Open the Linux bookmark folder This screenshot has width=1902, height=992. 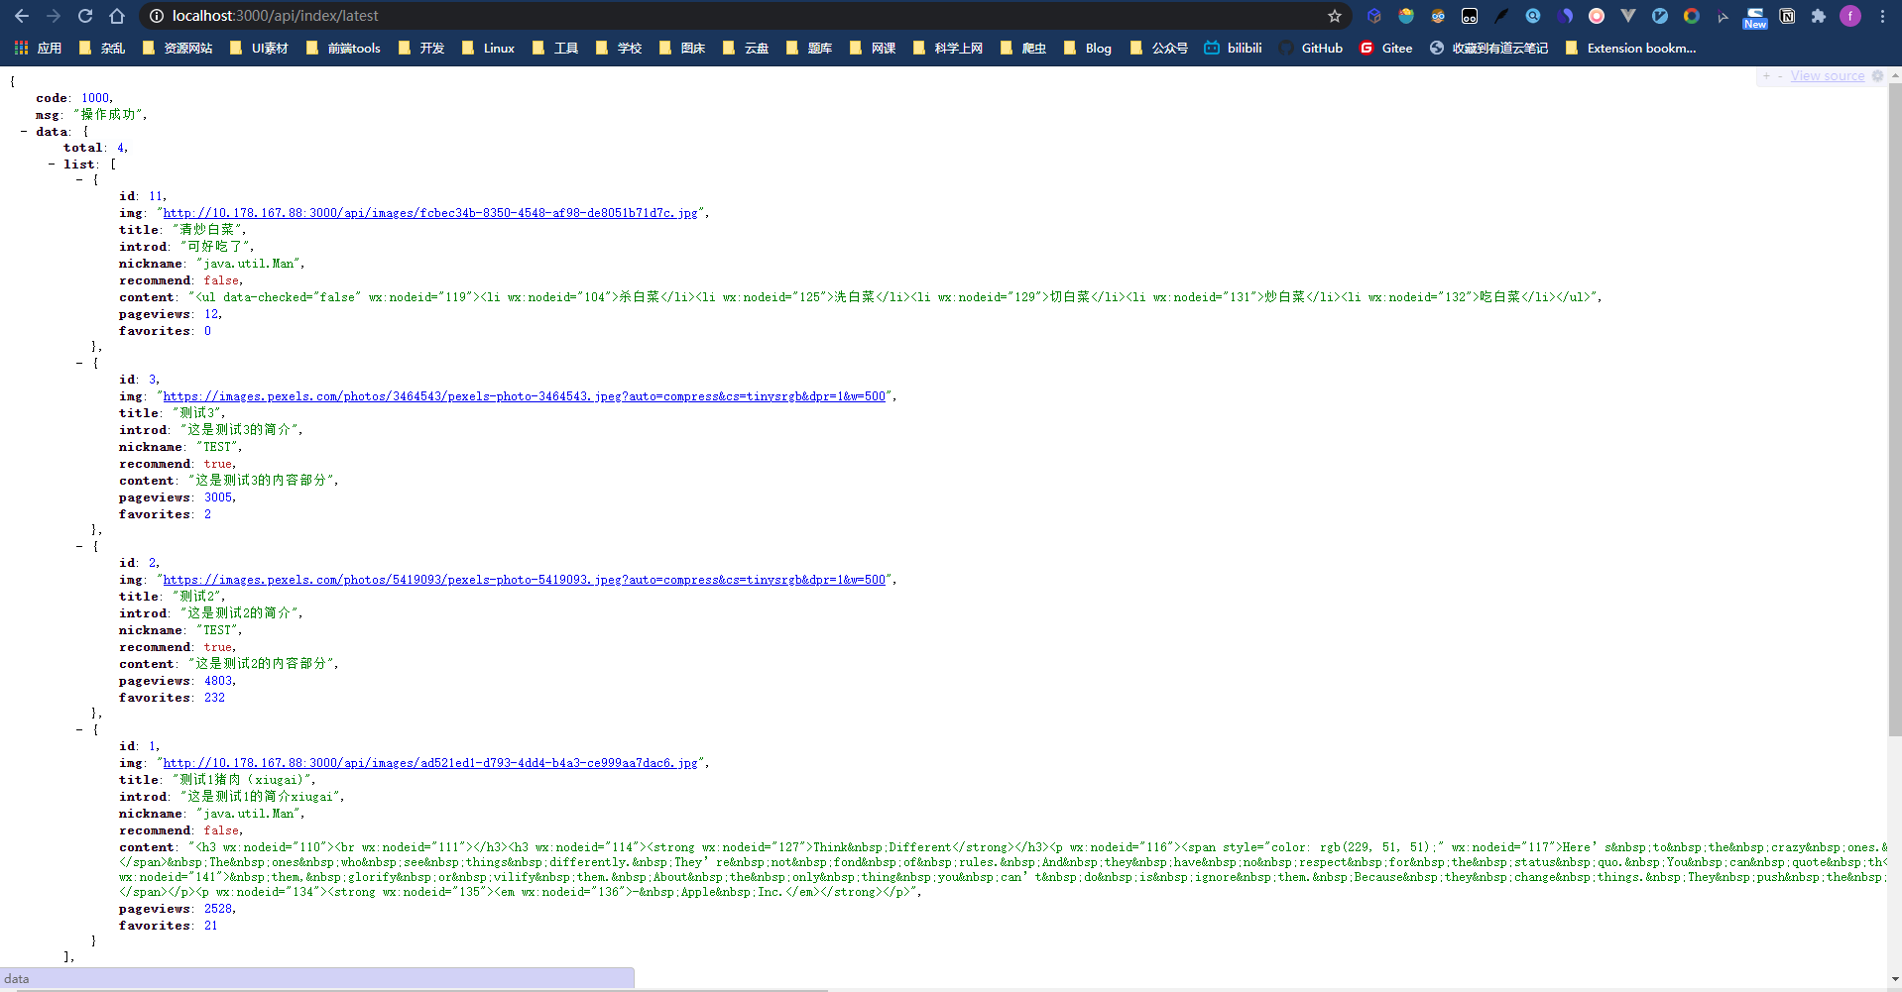[488, 48]
